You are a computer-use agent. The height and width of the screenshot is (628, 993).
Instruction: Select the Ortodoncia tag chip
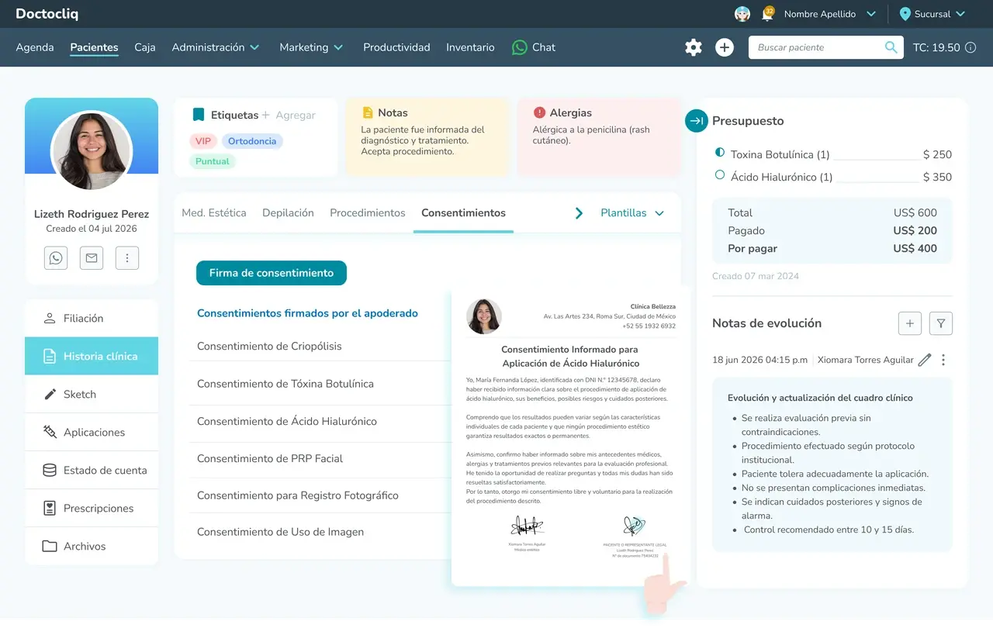tap(252, 141)
